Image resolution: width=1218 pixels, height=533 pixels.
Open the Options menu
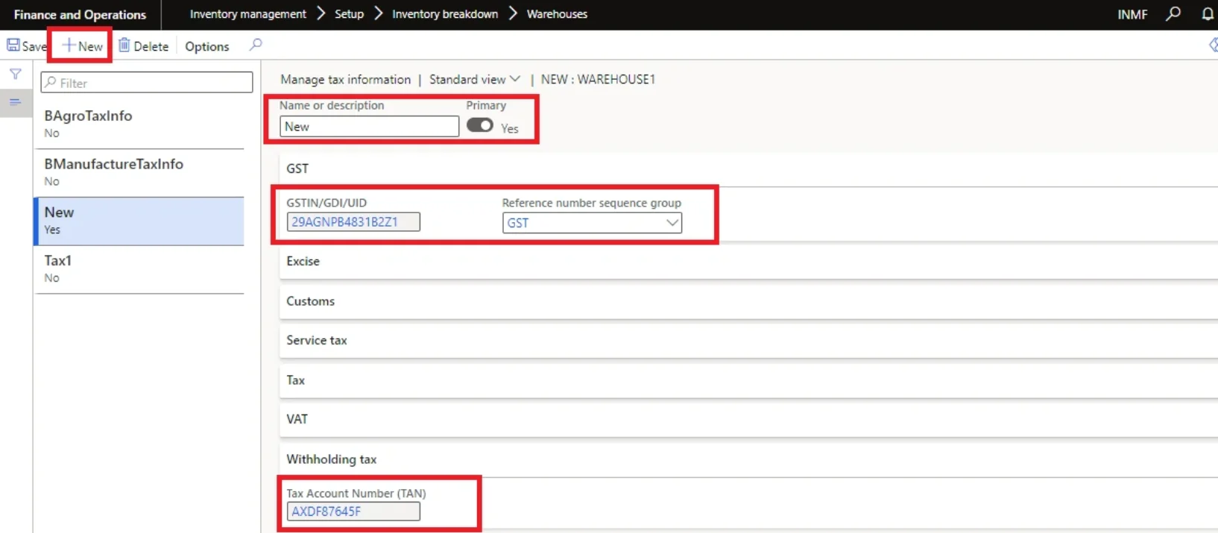(x=207, y=46)
